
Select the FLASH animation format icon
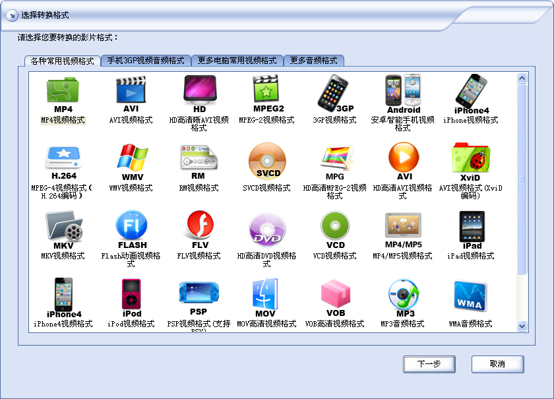pyautogui.click(x=132, y=226)
